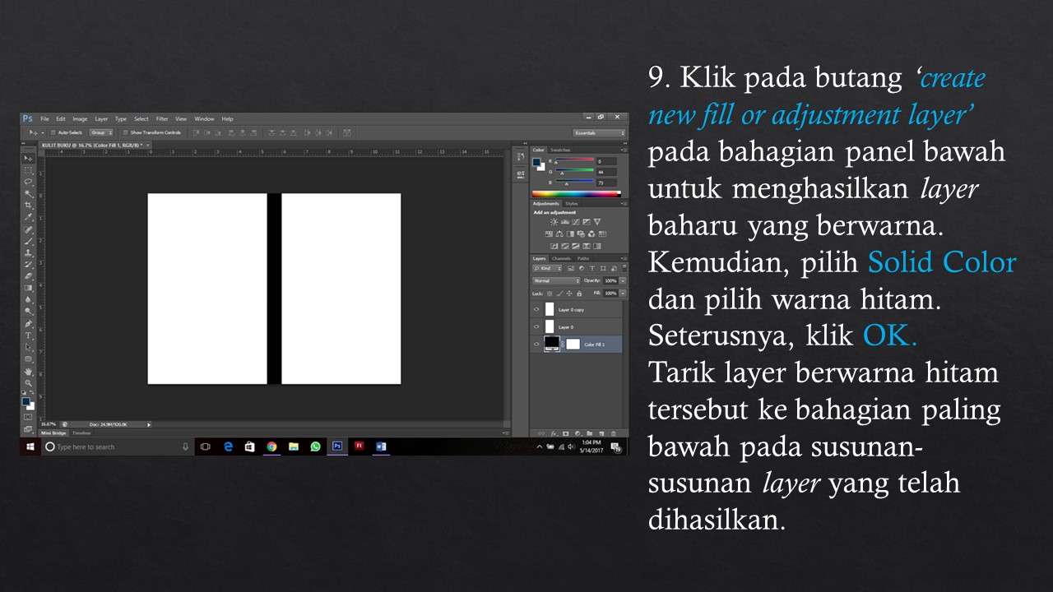Open the Brightness/Contrast adjustment icon
This screenshot has width=1053, height=592.
point(553,222)
